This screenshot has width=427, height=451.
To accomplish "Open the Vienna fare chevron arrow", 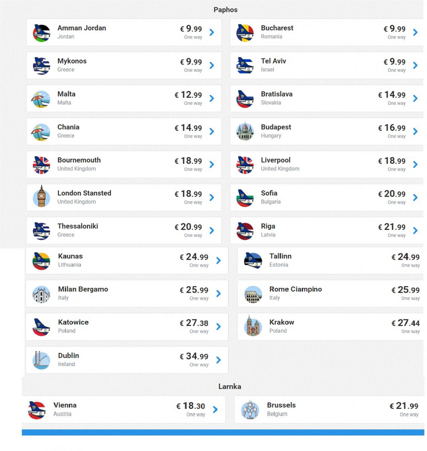I will pyautogui.click(x=215, y=409).
